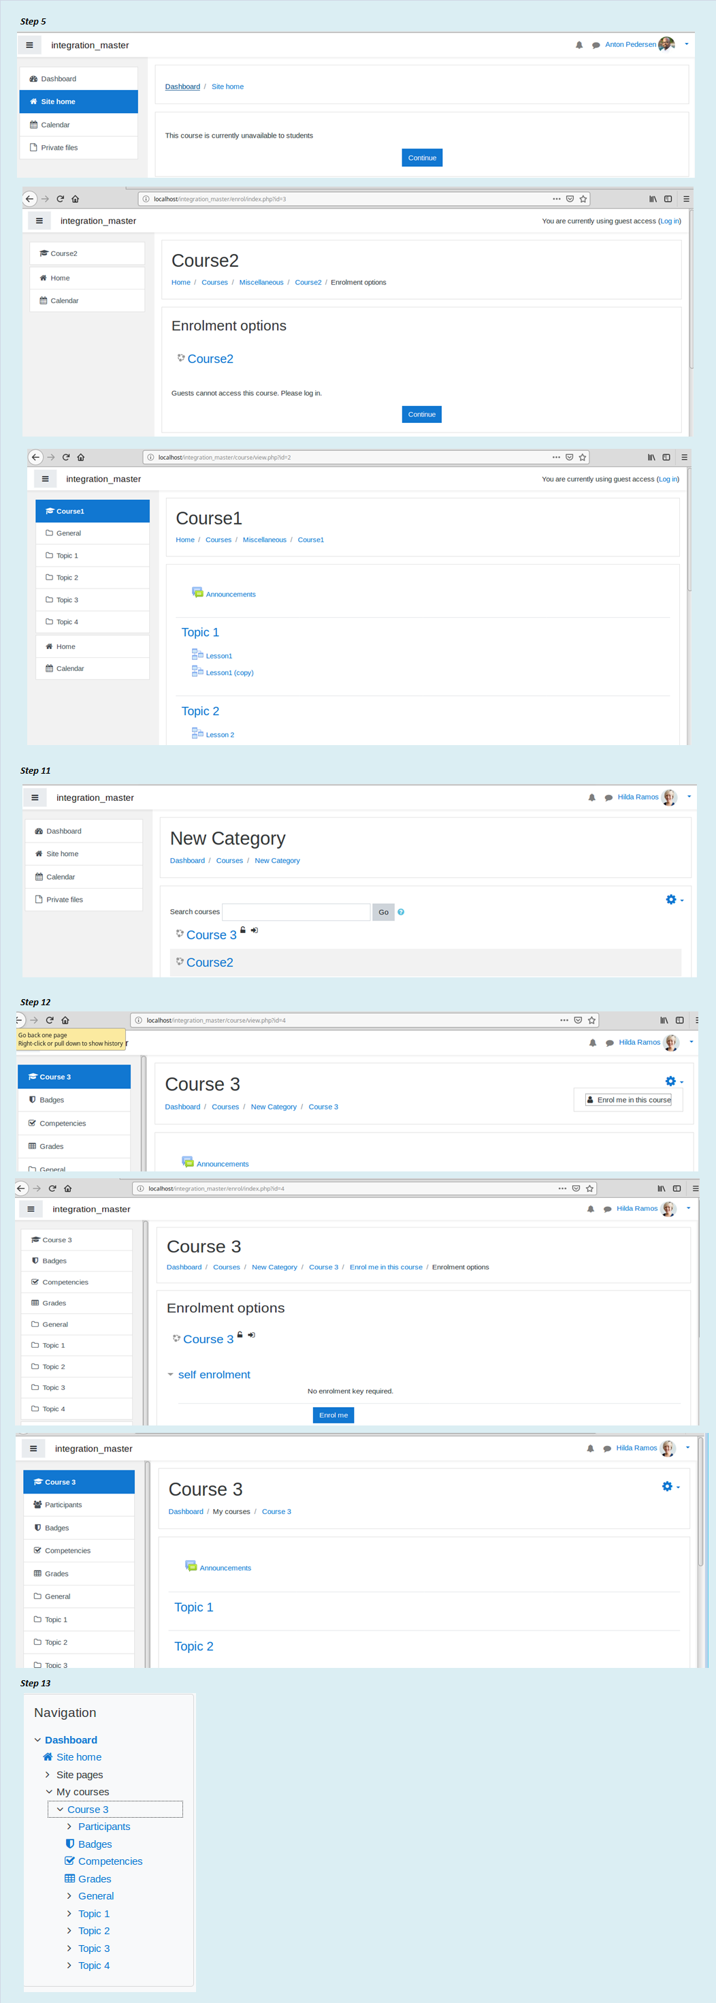The width and height of the screenshot is (716, 2003).
Task: Open library icon right of view.php?id=2 address bar
Action: (651, 457)
